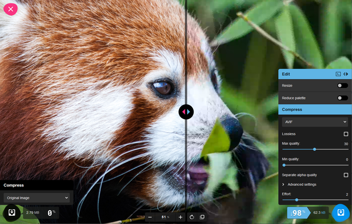Open the AVIF format dropdown
The image size is (352, 224).
(x=315, y=122)
